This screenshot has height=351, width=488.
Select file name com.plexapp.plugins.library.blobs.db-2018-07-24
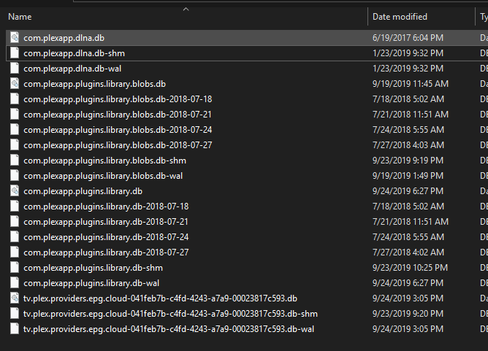[x=118, y=130]
